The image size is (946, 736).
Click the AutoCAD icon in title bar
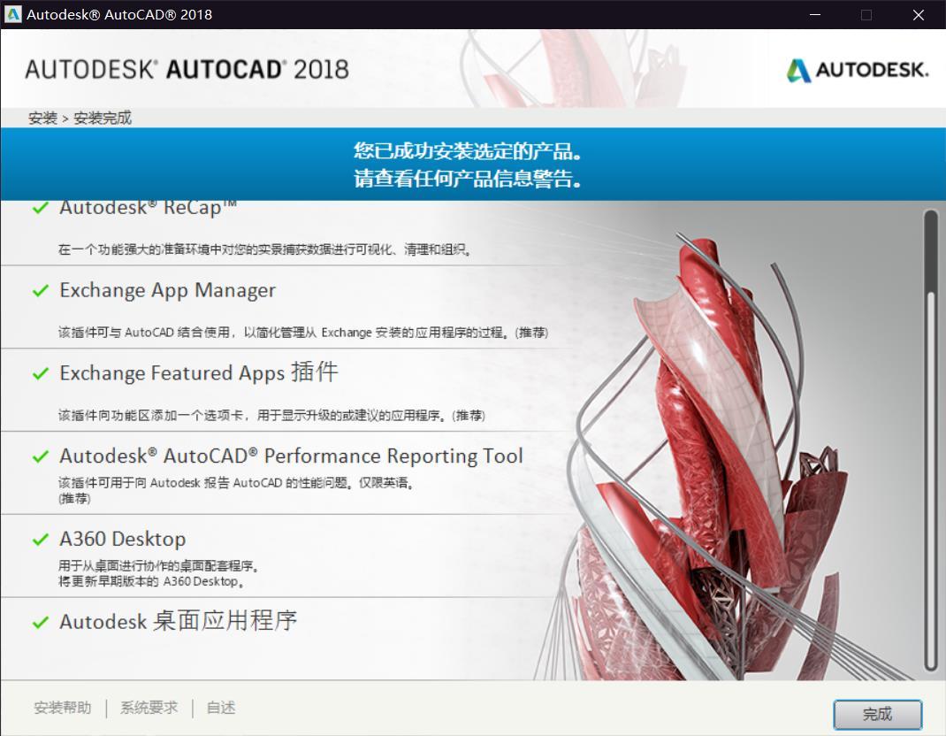coord(12,14)
